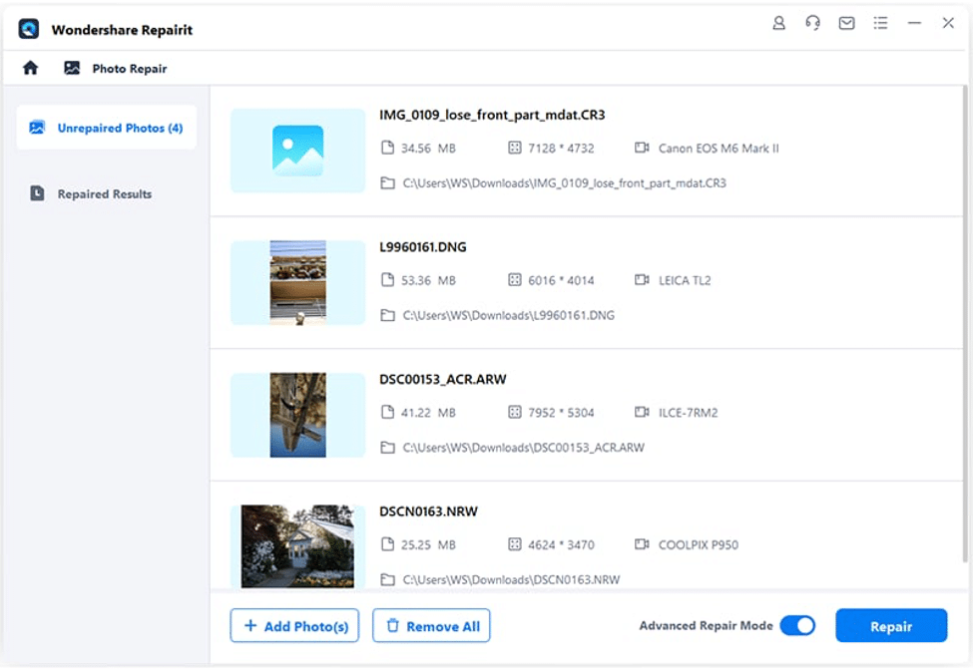Select the Unrepaired Photos (4) tab

click(107, 128)
